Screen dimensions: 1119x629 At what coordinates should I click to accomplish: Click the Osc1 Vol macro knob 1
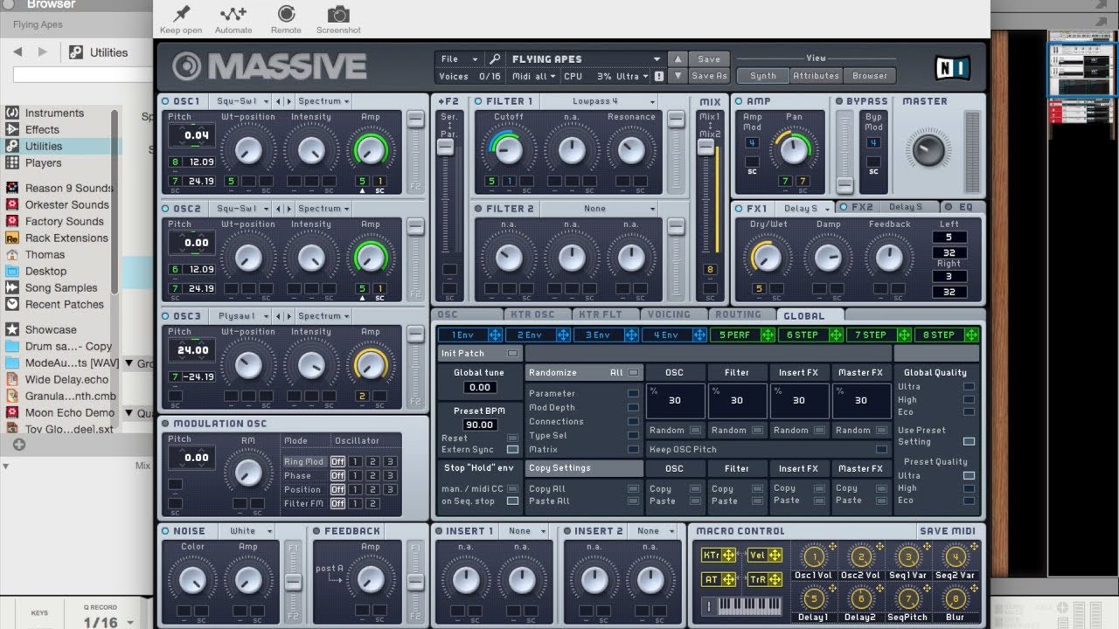pos(814,556)
